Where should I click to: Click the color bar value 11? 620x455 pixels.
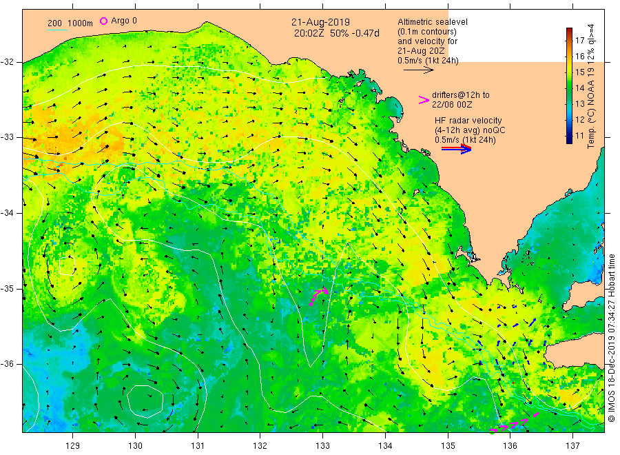pyautogui.click(x=579, y=136)
